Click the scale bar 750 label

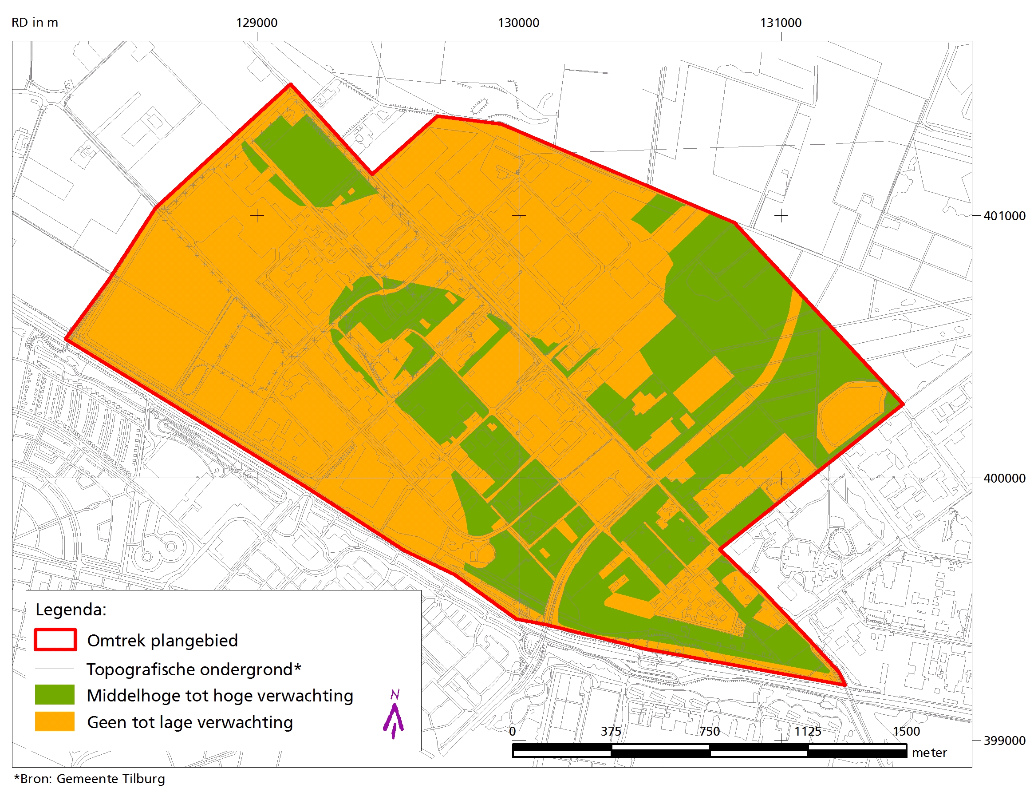click(x=709, y=731)
